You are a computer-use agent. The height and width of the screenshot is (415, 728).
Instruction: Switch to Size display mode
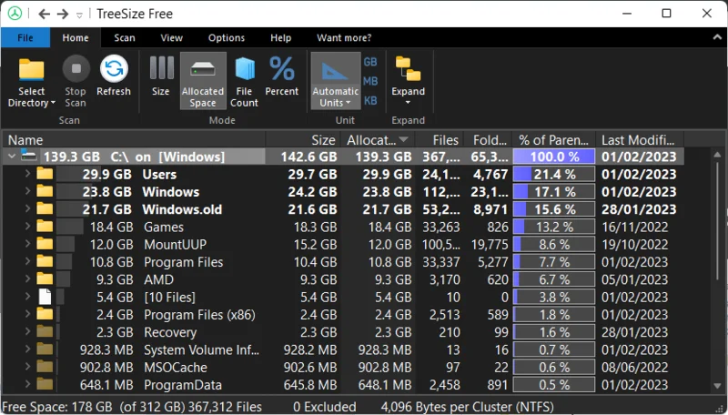pos(161,71)
